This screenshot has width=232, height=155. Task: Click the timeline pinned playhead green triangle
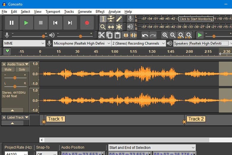coord(7,51)
